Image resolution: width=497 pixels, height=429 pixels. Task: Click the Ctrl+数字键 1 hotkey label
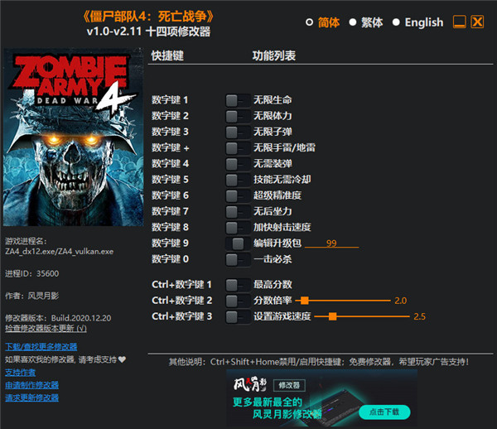(181, 285)
